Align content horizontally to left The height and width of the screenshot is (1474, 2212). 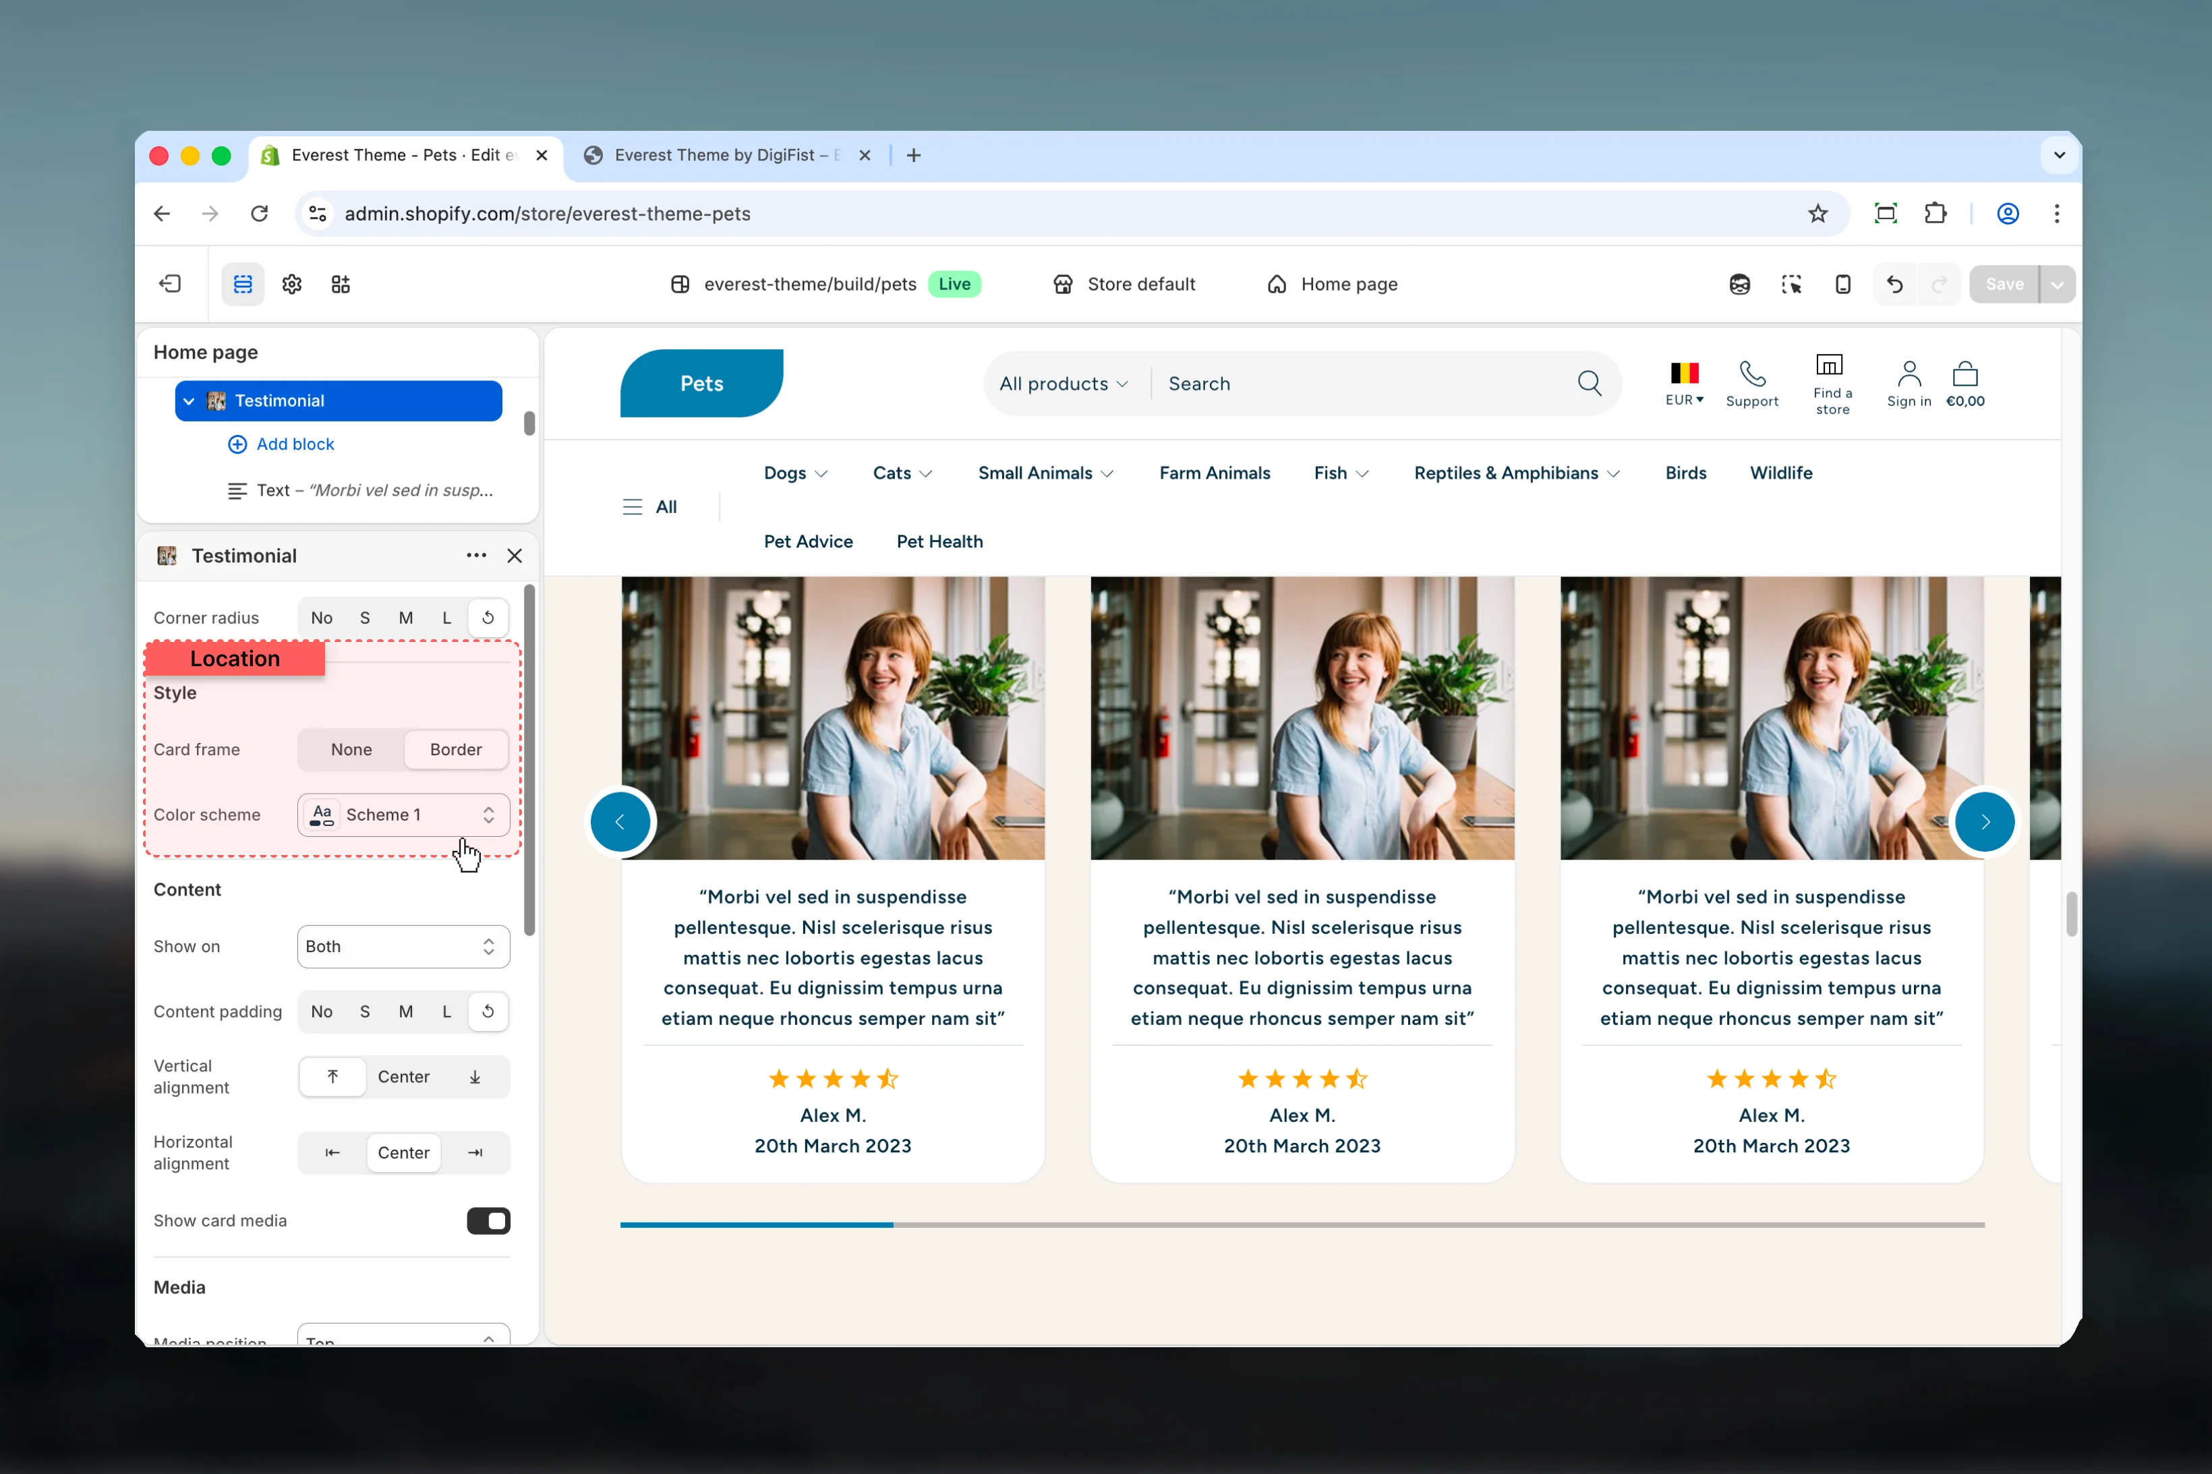332,1152
